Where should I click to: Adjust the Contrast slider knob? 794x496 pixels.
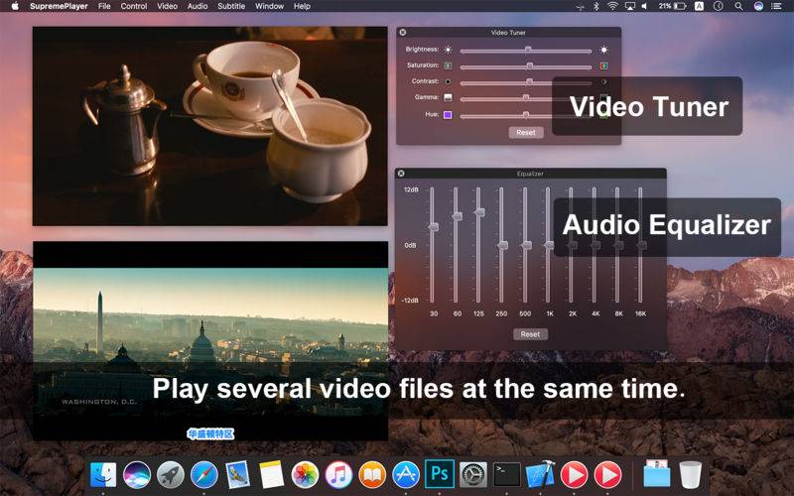click(529, 81)
